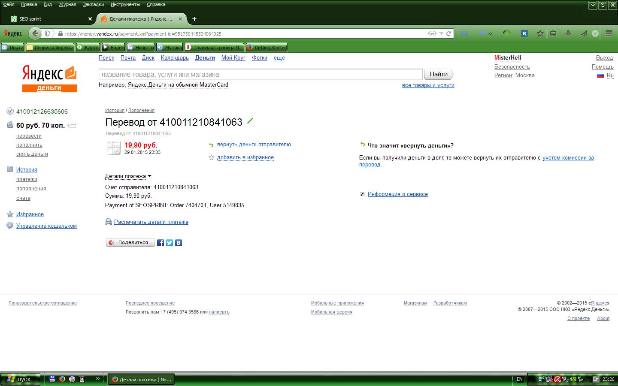Open the Правка menu
This screenshot has width=618, height=386.
tap(29, 4)
